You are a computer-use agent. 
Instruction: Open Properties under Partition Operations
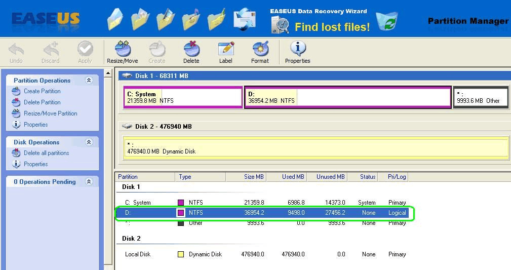pos(35,125)
